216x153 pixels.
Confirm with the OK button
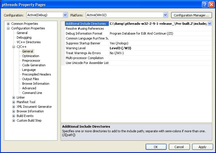156,147
